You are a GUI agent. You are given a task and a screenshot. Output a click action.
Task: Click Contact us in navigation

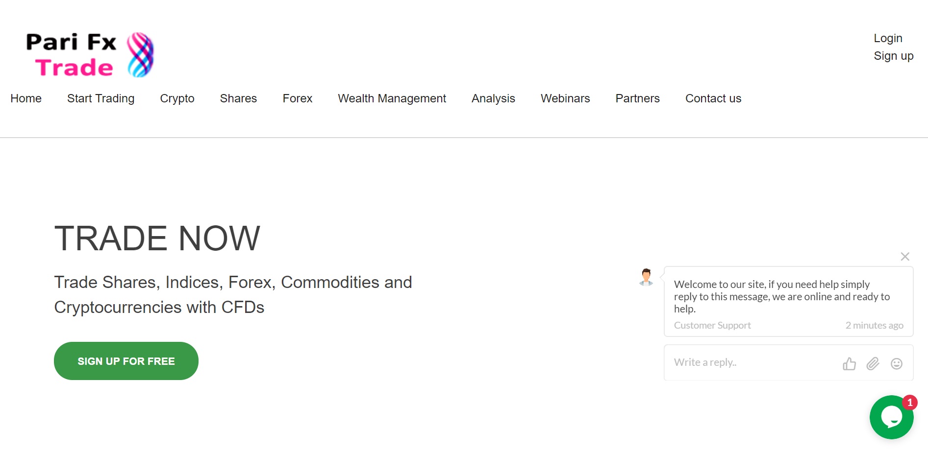(713, 98)
